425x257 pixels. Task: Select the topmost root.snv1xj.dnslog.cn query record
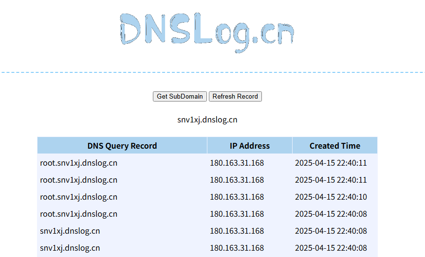(79, 163)
